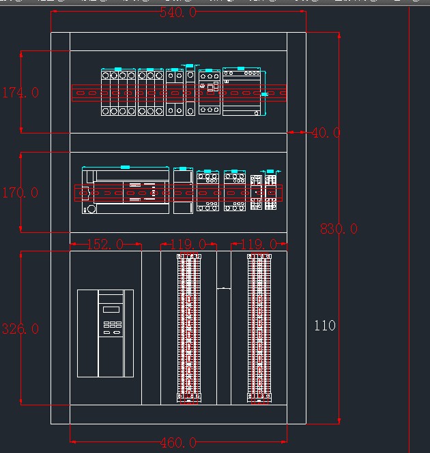
Task: Select the 830.0 overall height dimension
Action: [x=339, y=229]
